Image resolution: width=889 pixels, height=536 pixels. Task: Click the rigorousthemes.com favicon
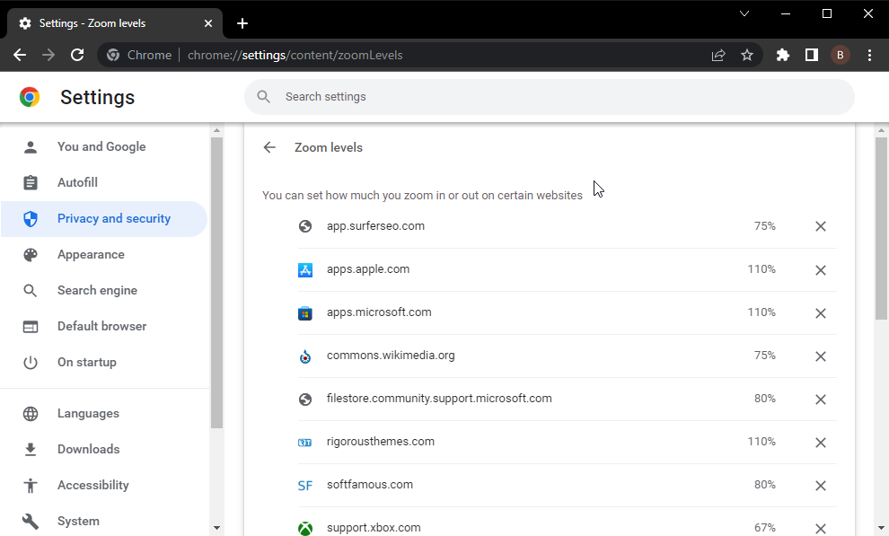coord(305,443)
